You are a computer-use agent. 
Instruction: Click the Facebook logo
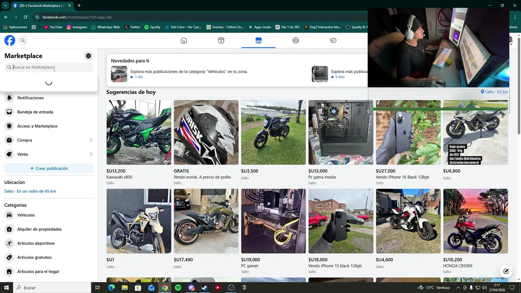click(10, 40)
